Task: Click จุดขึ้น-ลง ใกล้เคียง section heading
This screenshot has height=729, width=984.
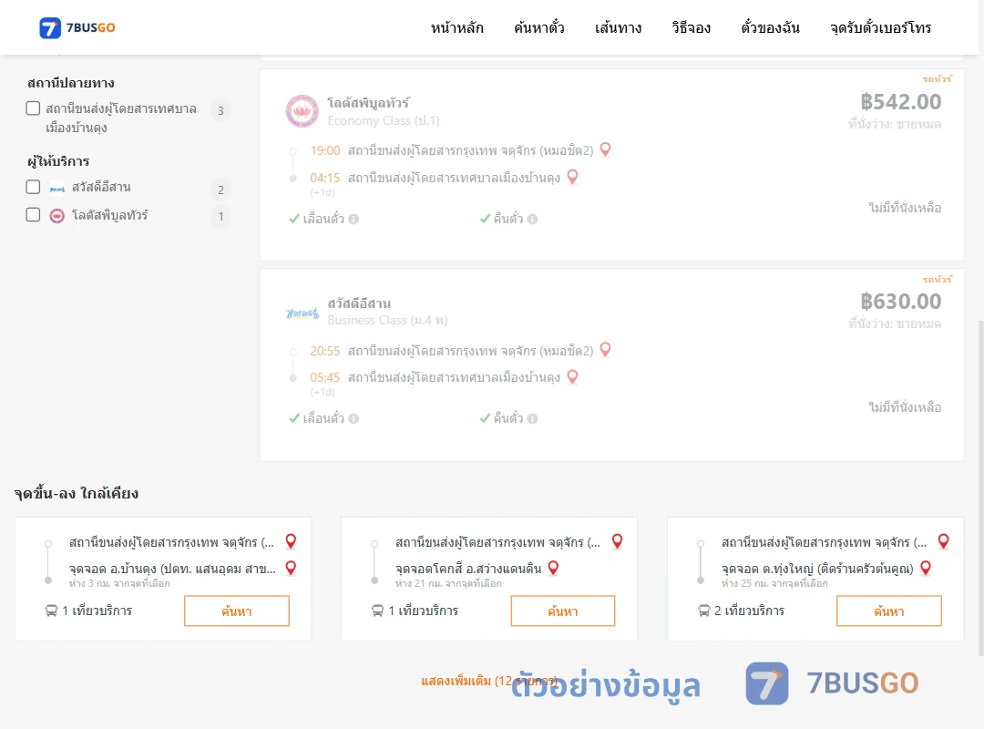Action: click(76, 494)
